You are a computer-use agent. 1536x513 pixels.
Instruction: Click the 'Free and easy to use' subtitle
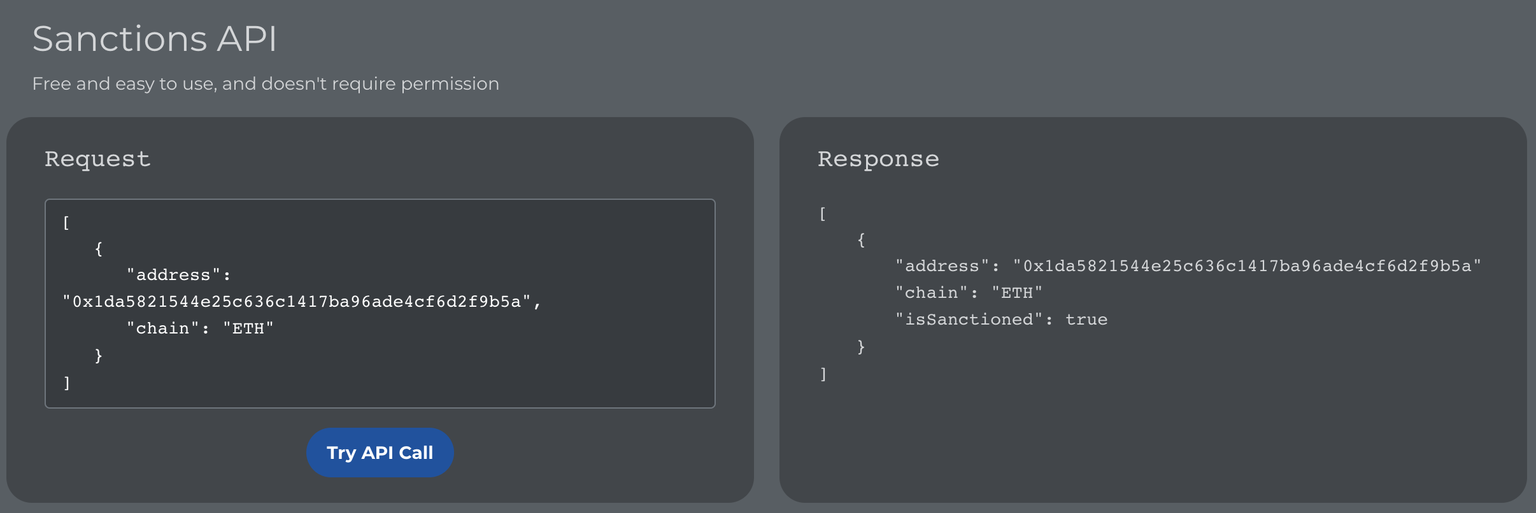tap(266, 83)
